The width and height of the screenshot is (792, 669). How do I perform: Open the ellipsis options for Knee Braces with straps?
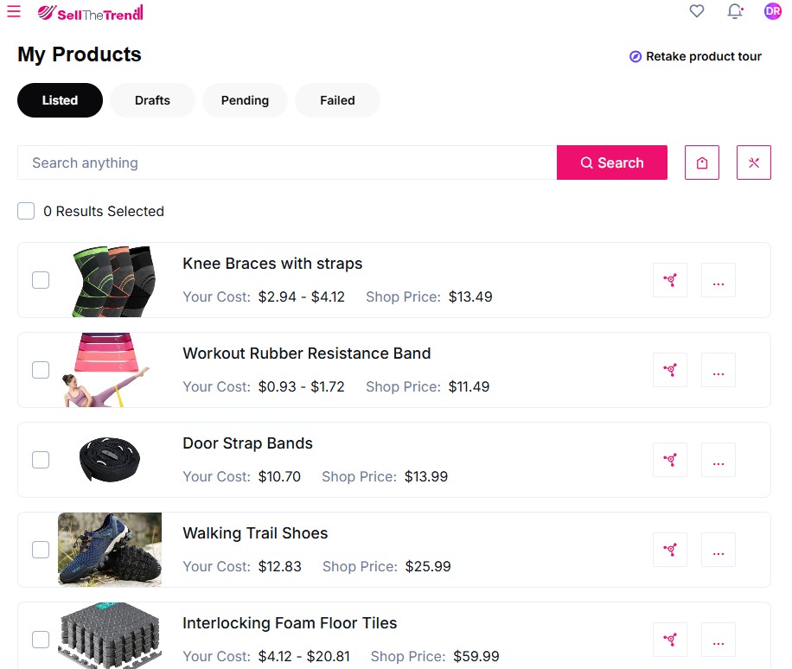click(719, 280)
